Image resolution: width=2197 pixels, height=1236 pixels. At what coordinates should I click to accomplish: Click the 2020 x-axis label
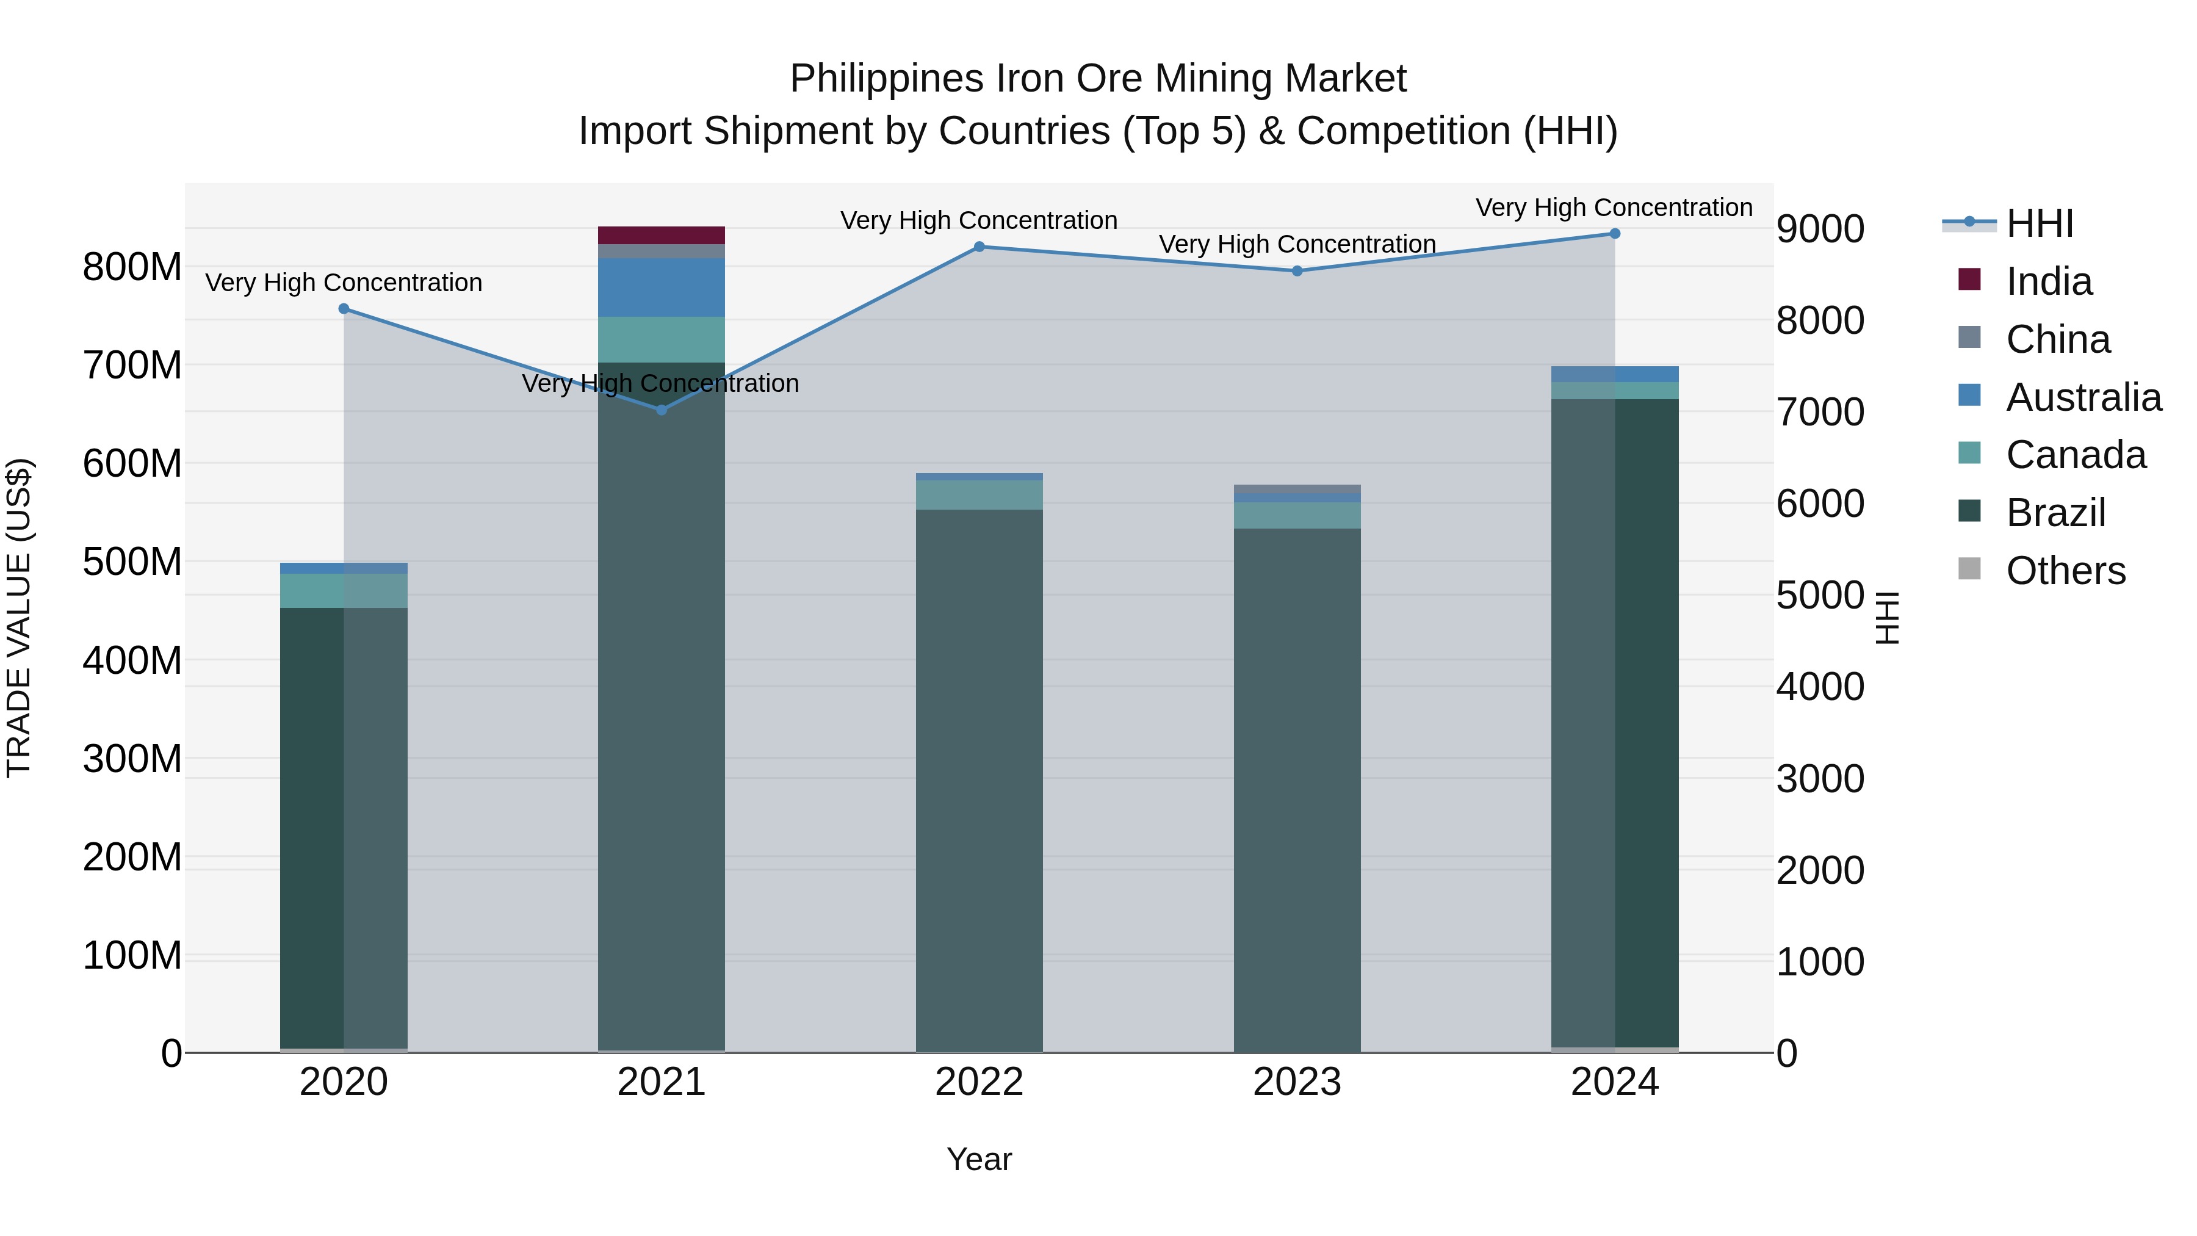pyautogui.click(x=344, y=1082)
